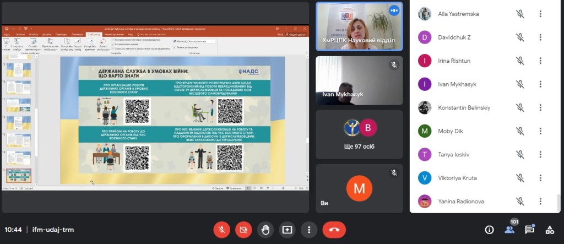The image size is (564, 244).
Task: Open the chat messages panel
Action: pos(529,230)
